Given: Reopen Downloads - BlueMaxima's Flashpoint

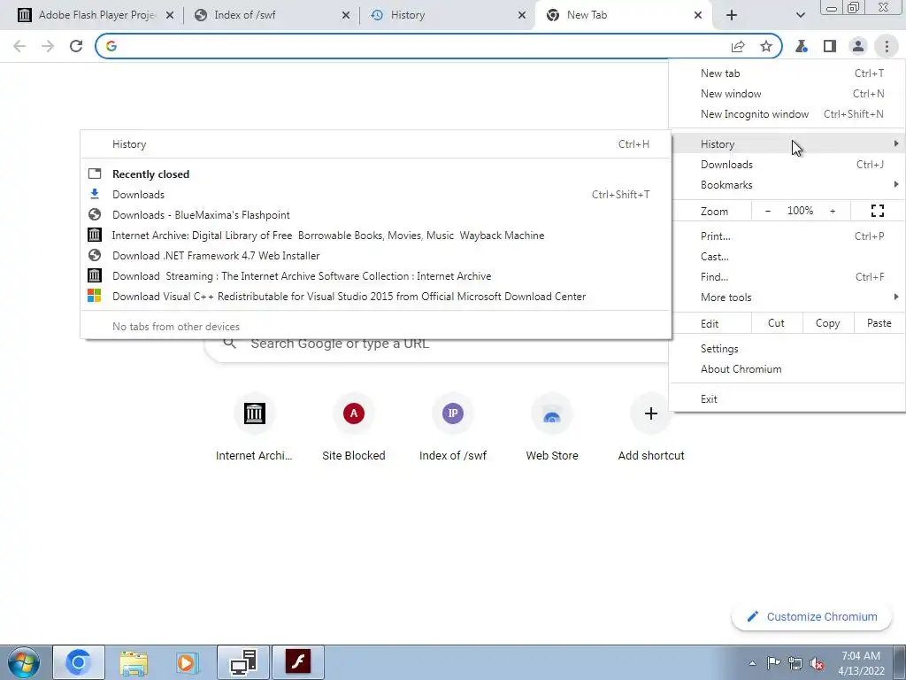Looking at the screenshot, I should (x=375, y=215).
